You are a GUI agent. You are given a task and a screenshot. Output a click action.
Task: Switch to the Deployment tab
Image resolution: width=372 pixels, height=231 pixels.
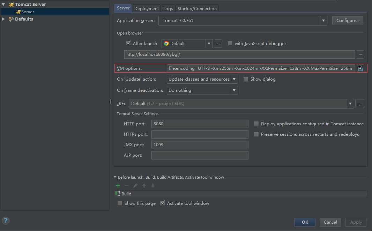146,8
